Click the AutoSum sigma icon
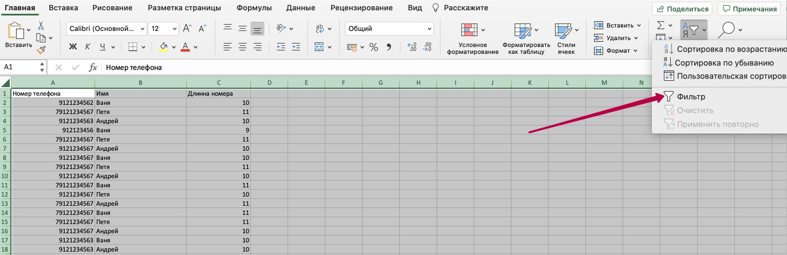The image size is (787, 255). pyautogui.click(x=660, y=25)
